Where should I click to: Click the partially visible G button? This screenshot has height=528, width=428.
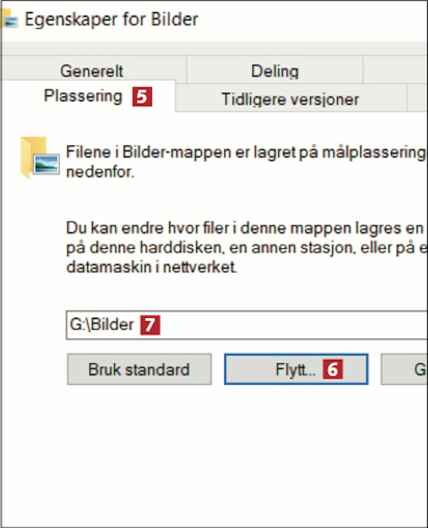pyautogui.click(x=405, y=370)
